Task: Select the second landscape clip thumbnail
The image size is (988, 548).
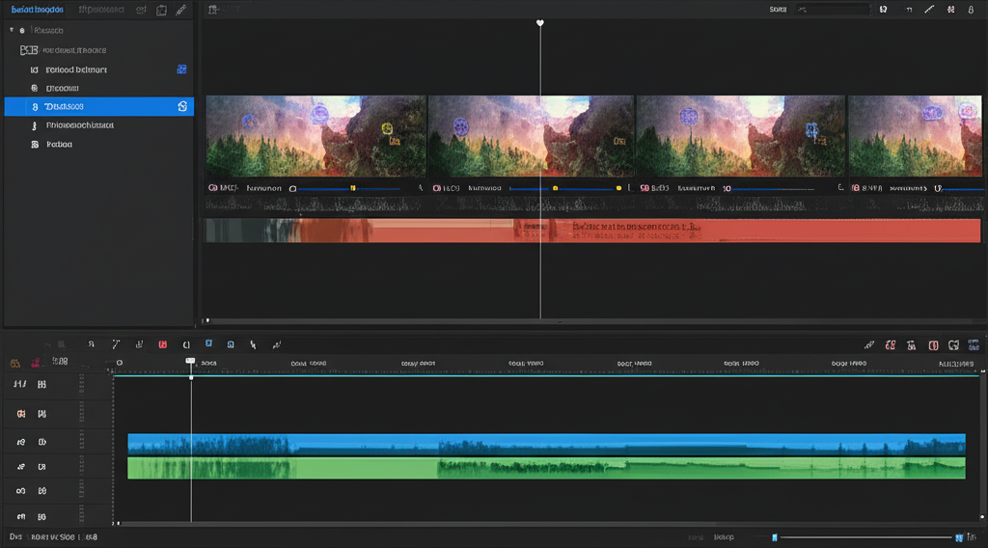Action: tap(532, 136)
